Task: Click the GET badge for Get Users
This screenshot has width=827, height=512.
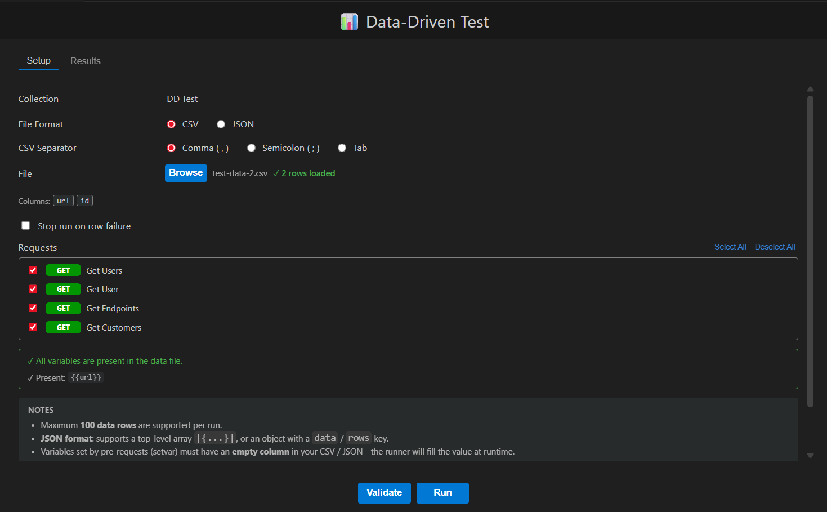Action: pos(63,271)
